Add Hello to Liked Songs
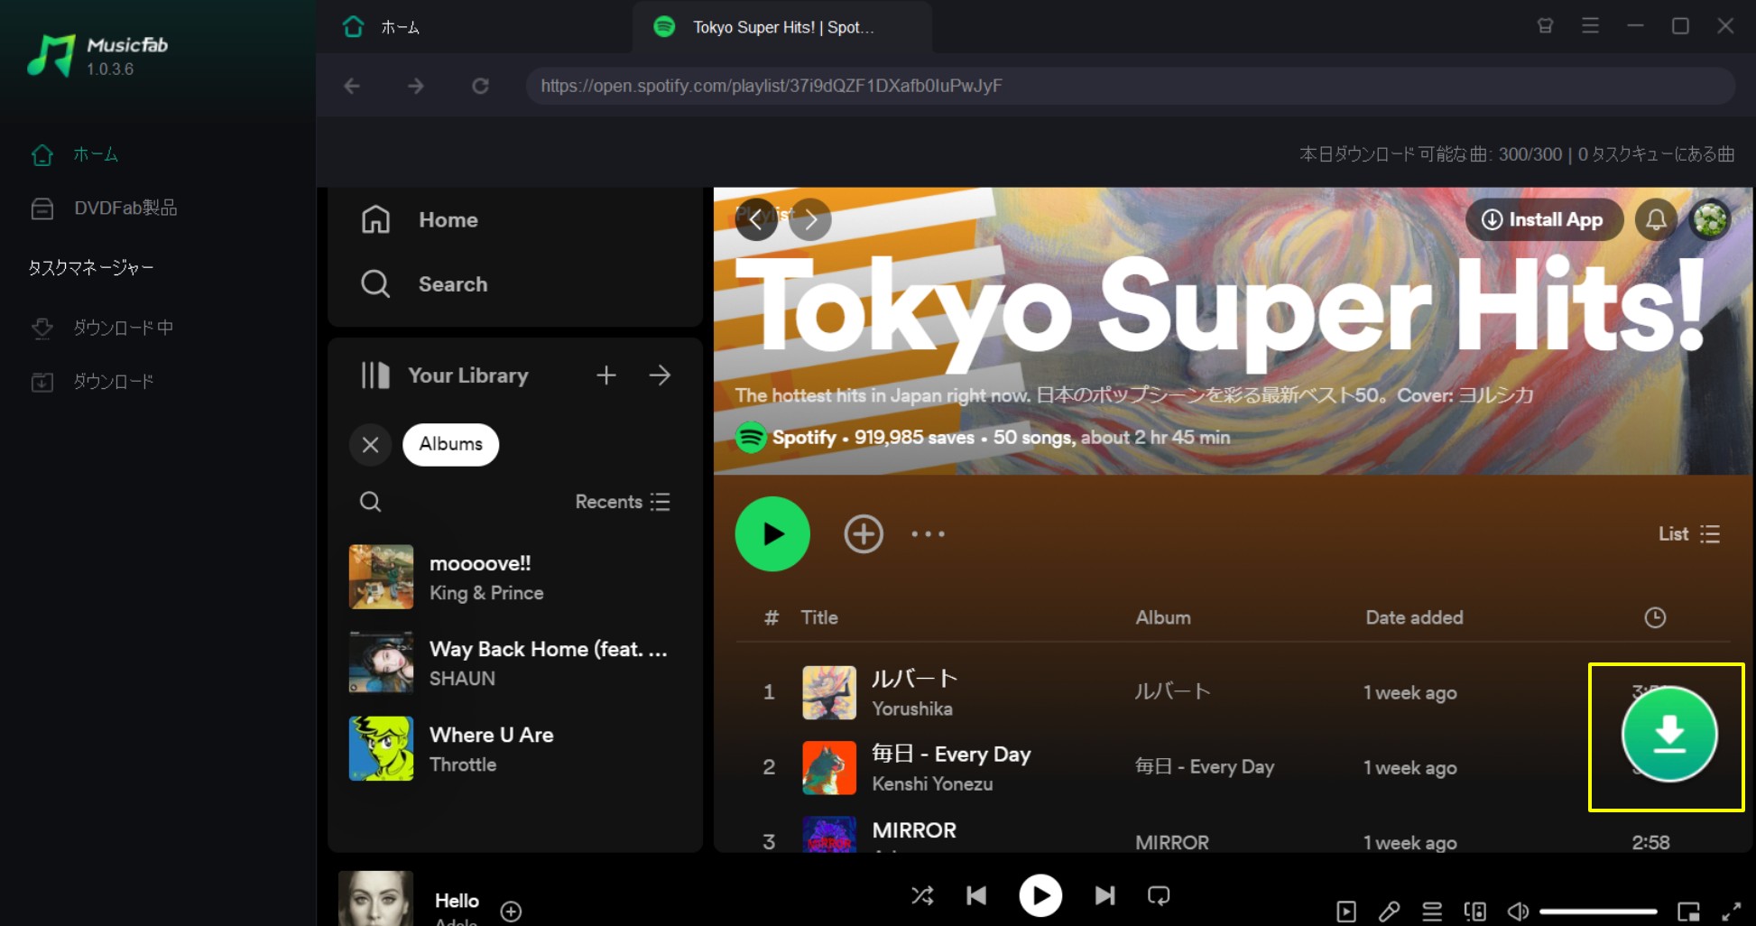The image size is (1756, 926). point(511,912)
